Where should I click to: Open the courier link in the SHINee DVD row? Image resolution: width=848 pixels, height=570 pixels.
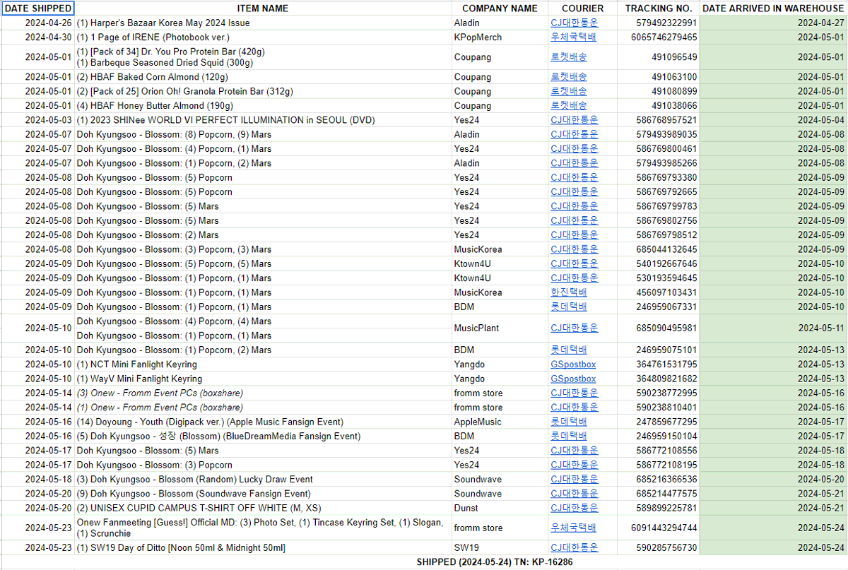(574, 120)
